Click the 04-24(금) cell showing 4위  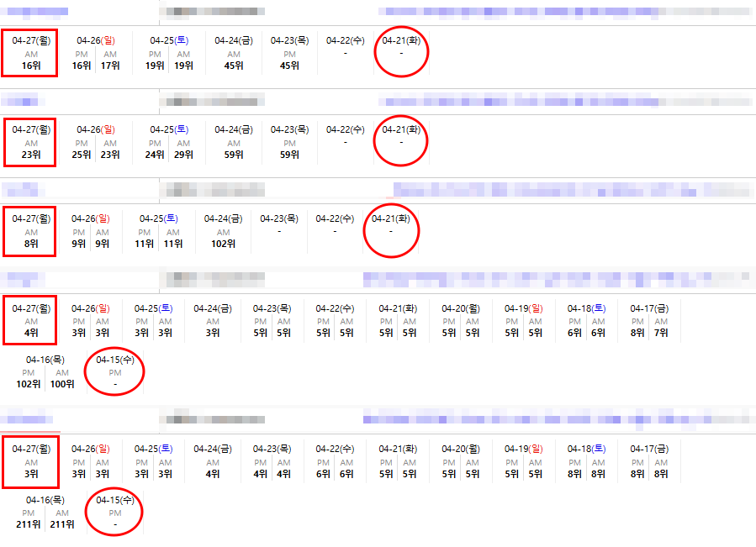213,473
